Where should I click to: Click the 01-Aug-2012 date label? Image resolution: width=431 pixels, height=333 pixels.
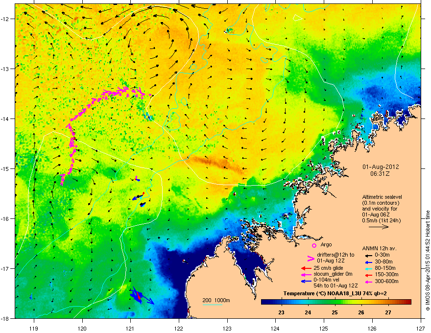tap(381, 167)
